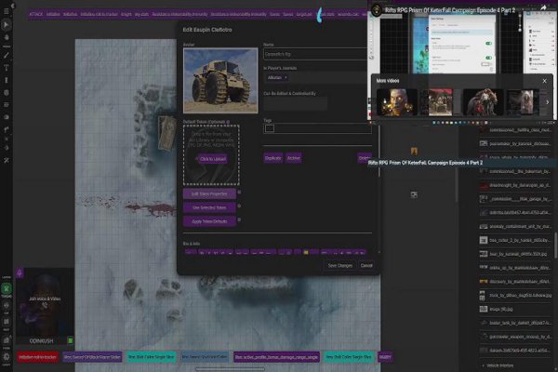Open the third More videos thumbnail
Screen dimensions: 558x372
point(483,102)
